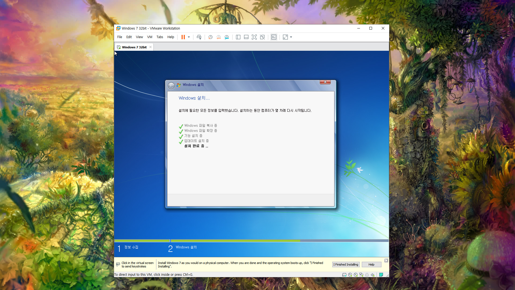Viewport: 515px width, 290px height.
Task: Click the '기능 설치 중' step text
Action: (193, 136)
